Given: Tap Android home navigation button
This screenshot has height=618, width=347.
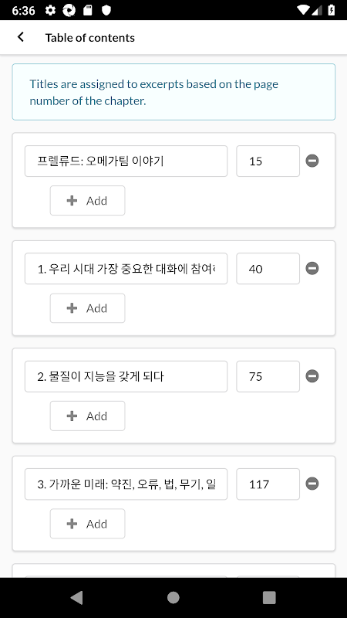Looking at the screenshot, I should 173,597.
